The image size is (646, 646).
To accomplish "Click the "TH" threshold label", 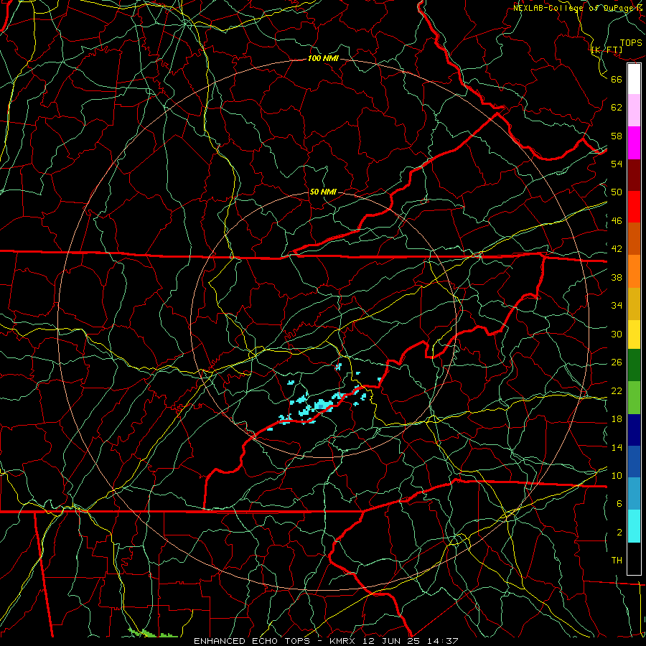I will coord(617,561).
